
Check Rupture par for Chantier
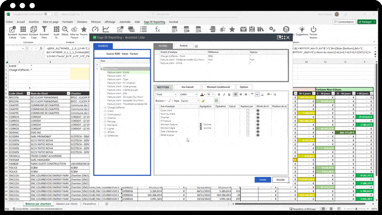click(x=248, y=117)
